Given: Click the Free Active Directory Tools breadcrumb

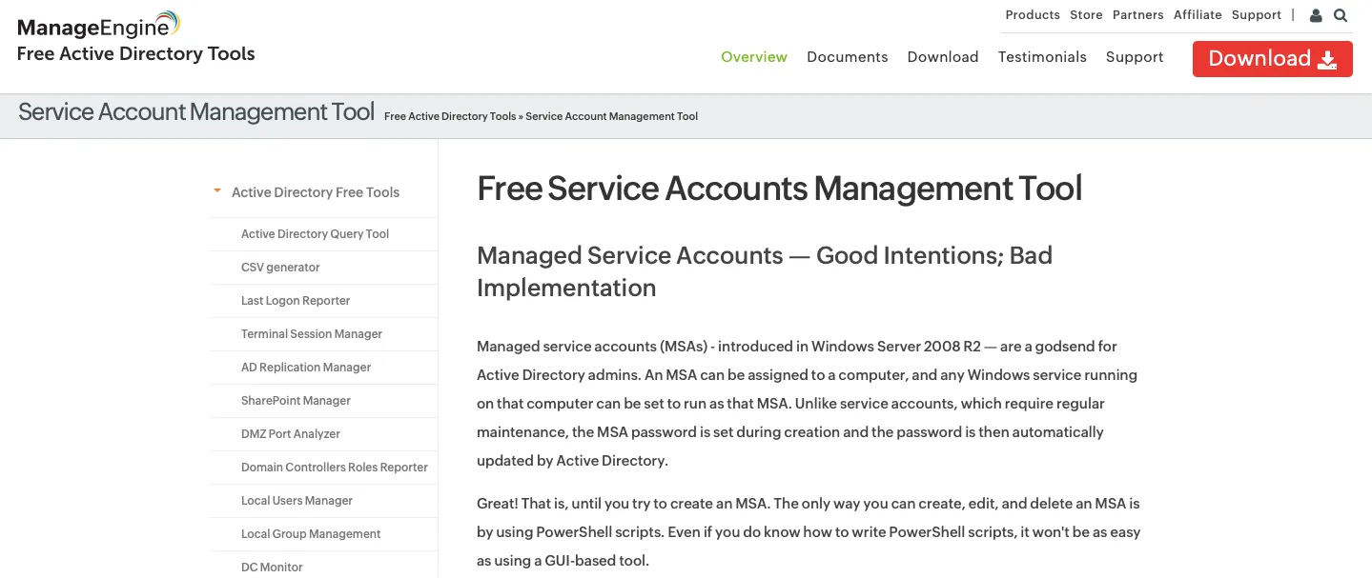Looking at the screenshot, I should coord(450,116).
